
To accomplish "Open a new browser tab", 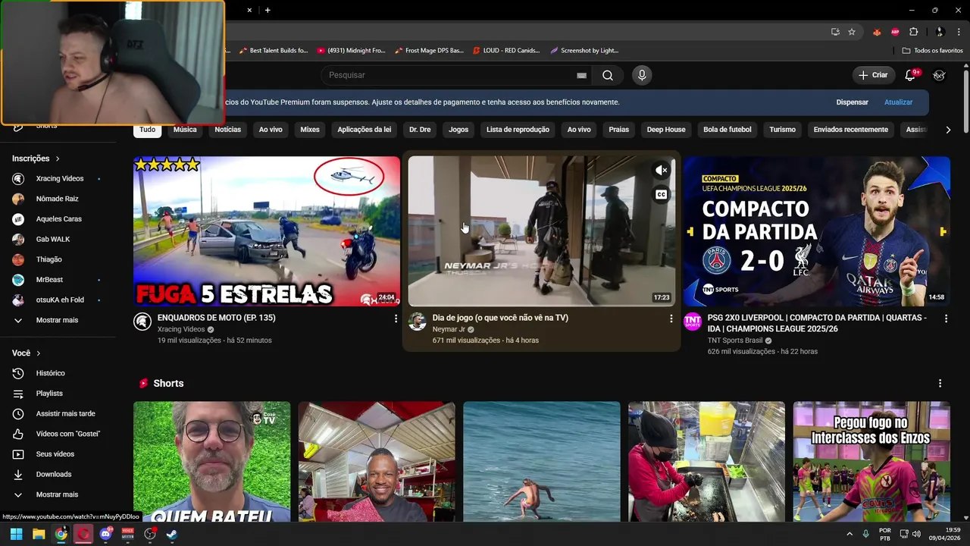I will click(x=268, y=10).
